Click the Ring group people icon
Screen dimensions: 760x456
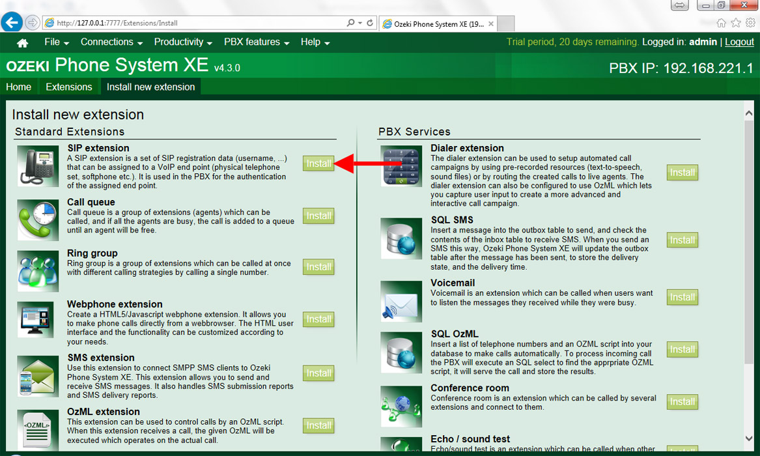tap(38, 270)
